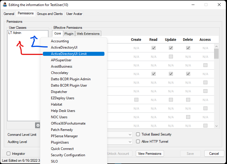The height and width of the screenshot is (164, 227).
Task: Select ActiveDirectoryUI-Limit from the menu
Action: [x=73, y=54]
